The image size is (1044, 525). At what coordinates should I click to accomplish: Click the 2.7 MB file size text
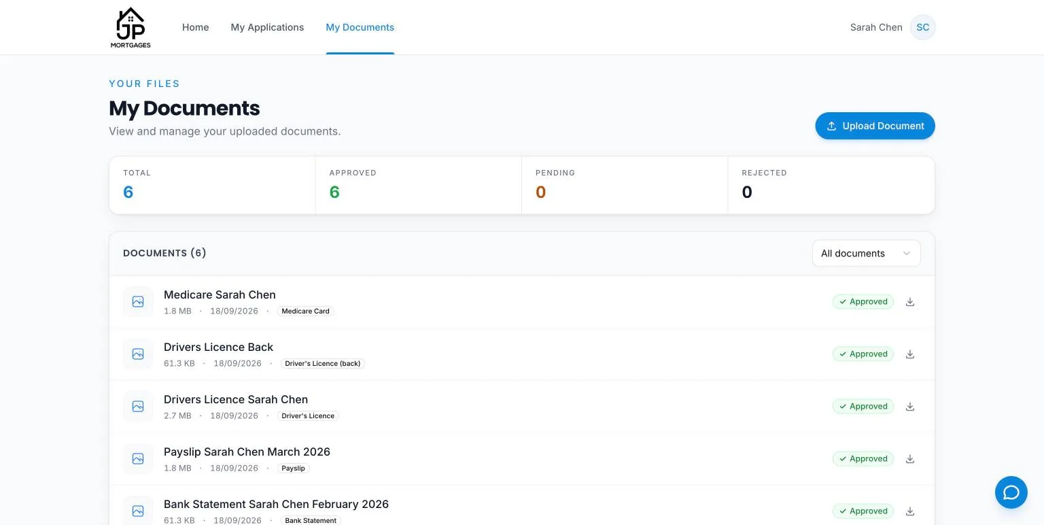(x=177, y=416)
